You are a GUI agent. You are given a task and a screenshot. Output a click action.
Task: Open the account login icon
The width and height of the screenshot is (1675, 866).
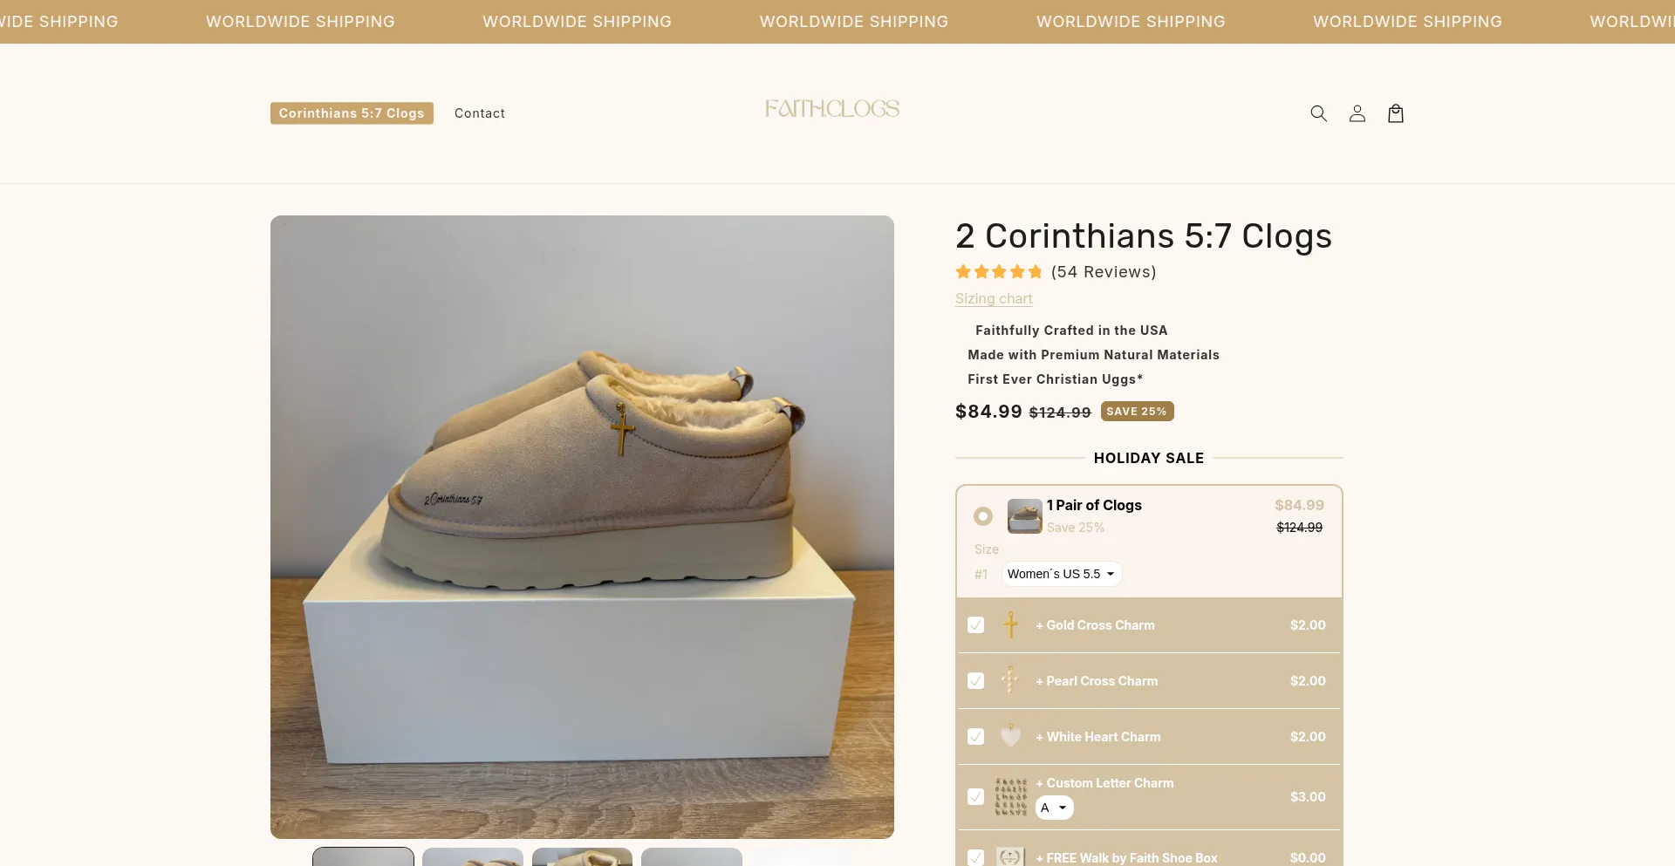(1357, 113)
